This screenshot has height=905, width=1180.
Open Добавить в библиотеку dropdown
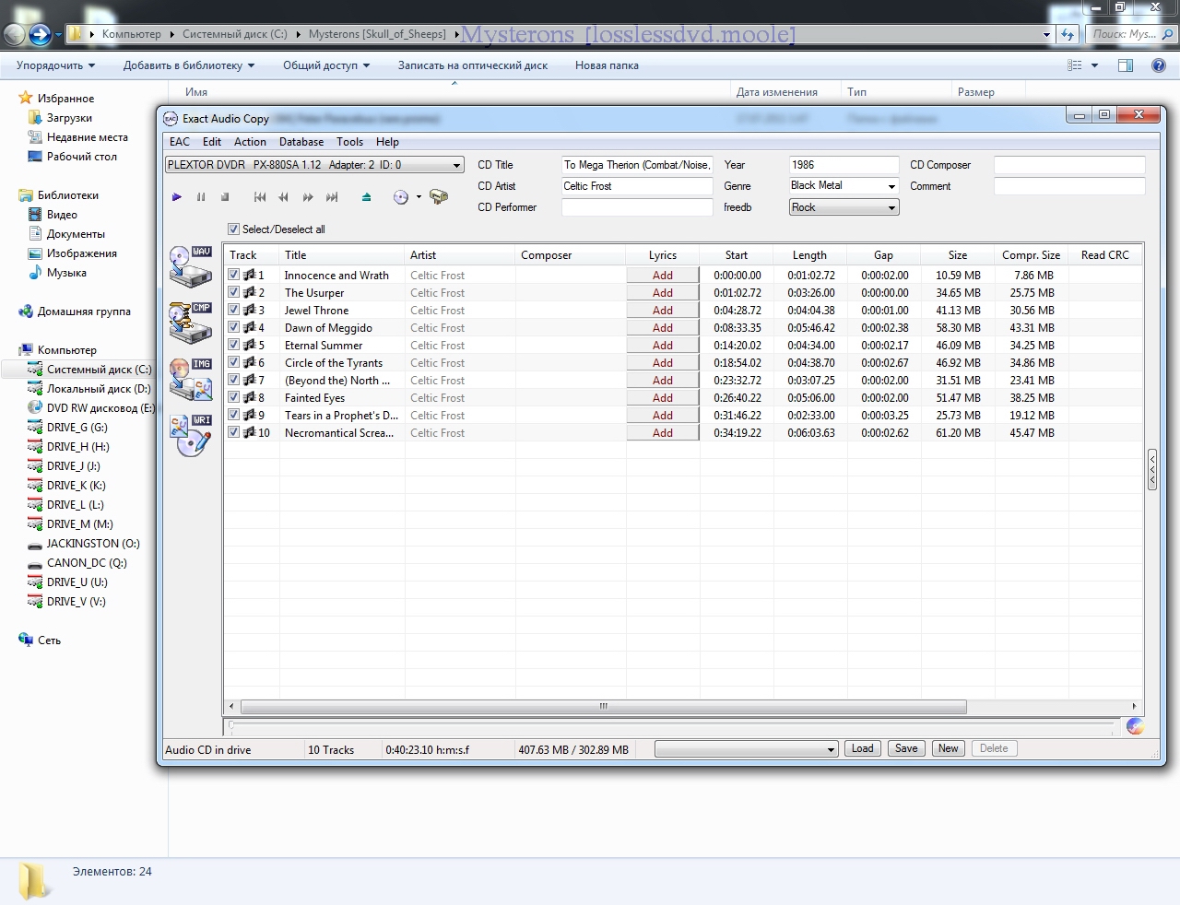tap(189, 65)
